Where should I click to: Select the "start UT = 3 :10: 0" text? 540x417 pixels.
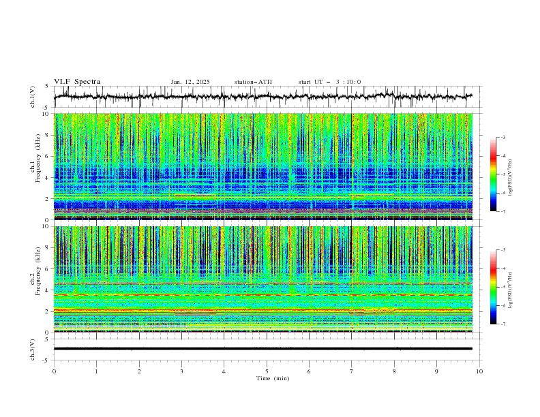point(329,82)
